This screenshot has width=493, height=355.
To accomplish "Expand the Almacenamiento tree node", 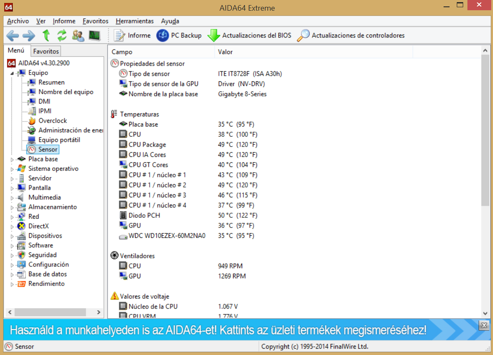I will (12, 208).
